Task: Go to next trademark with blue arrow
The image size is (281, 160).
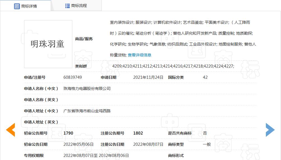Action: (270, 130)
